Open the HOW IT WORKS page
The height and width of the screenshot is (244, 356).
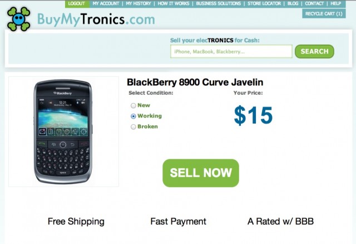(x=174, y=4)
